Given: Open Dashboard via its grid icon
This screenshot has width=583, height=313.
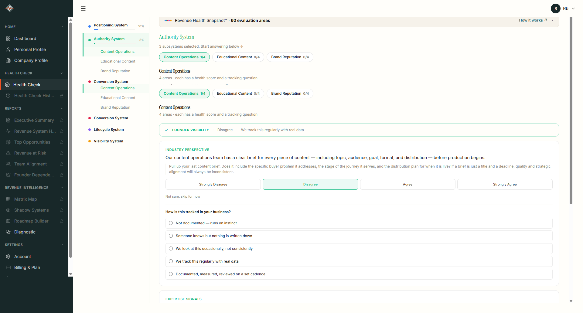Looking at the screenshot, I should (x=8, y=39).
